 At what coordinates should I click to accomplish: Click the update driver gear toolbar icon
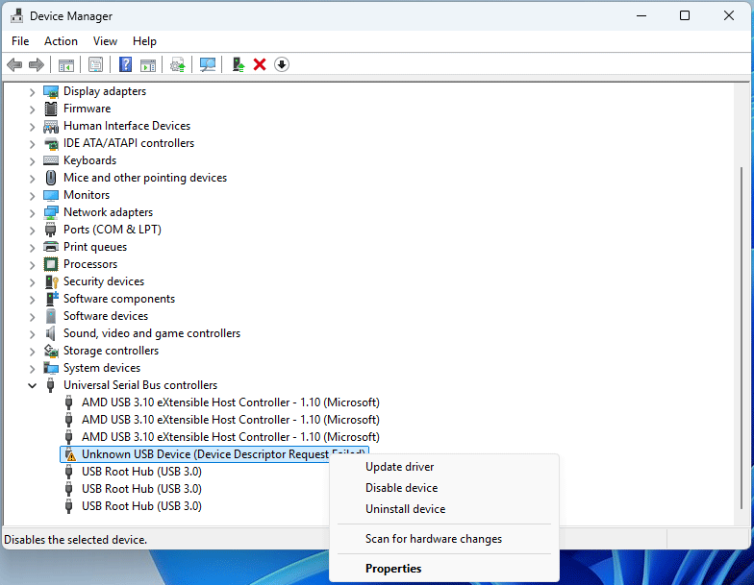point(177,65)
